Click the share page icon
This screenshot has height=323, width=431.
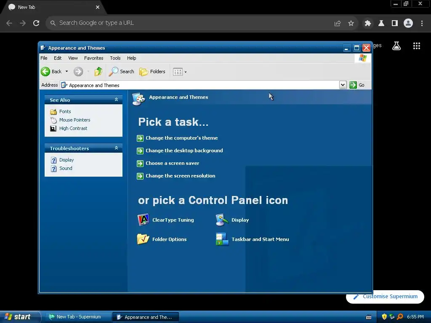click(338, 23)
